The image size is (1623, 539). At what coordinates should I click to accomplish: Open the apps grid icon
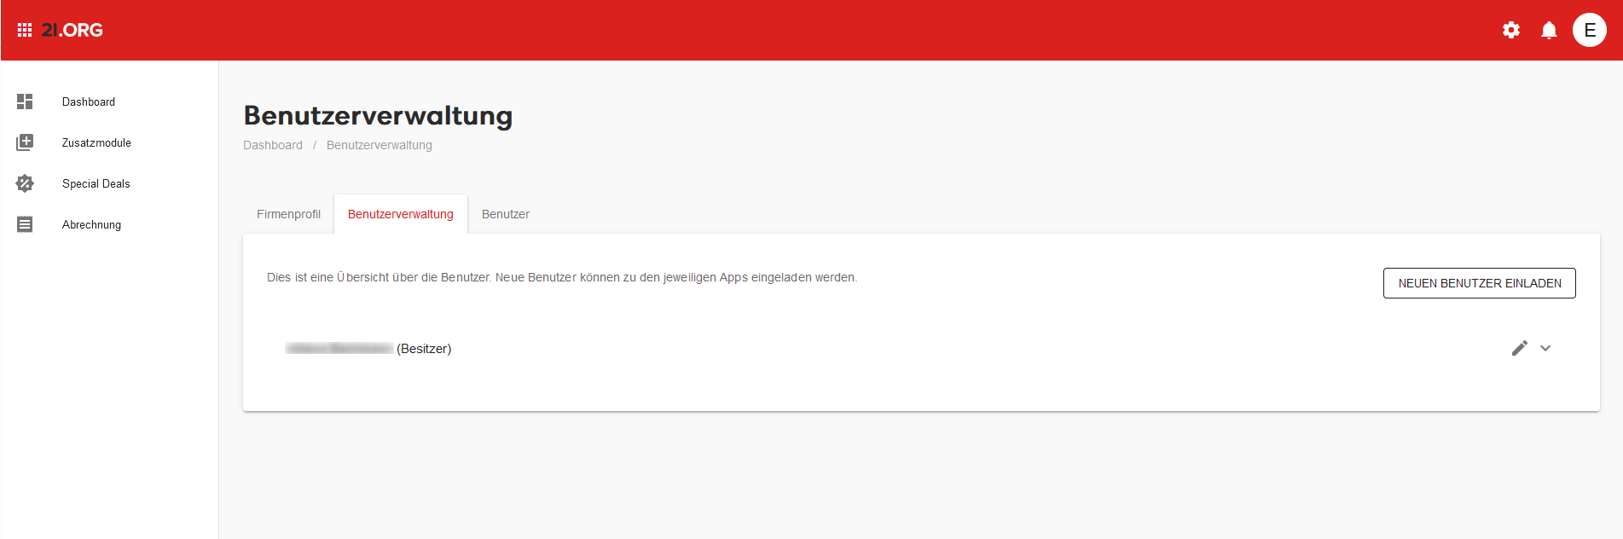pos(25,30)
